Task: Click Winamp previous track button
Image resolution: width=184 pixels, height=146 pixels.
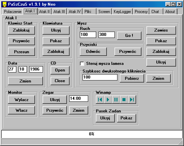Action: click(100, 99)
